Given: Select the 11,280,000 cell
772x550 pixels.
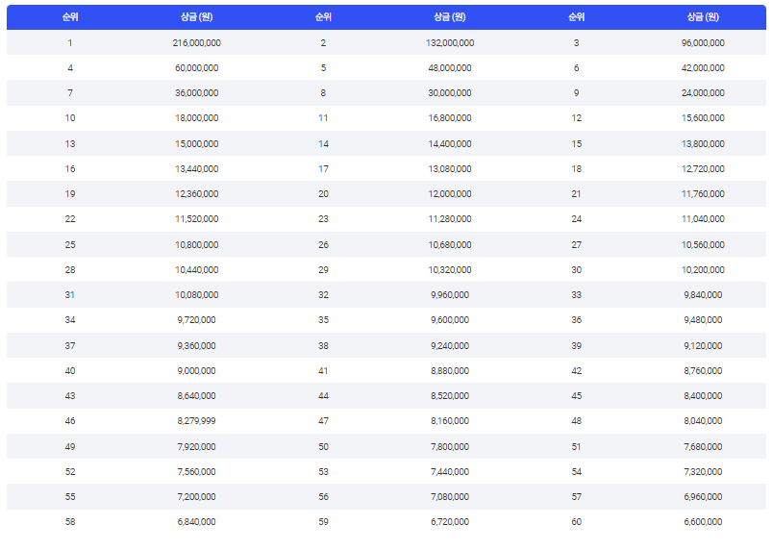Looking at the screenshot, I should pos(450,219).
